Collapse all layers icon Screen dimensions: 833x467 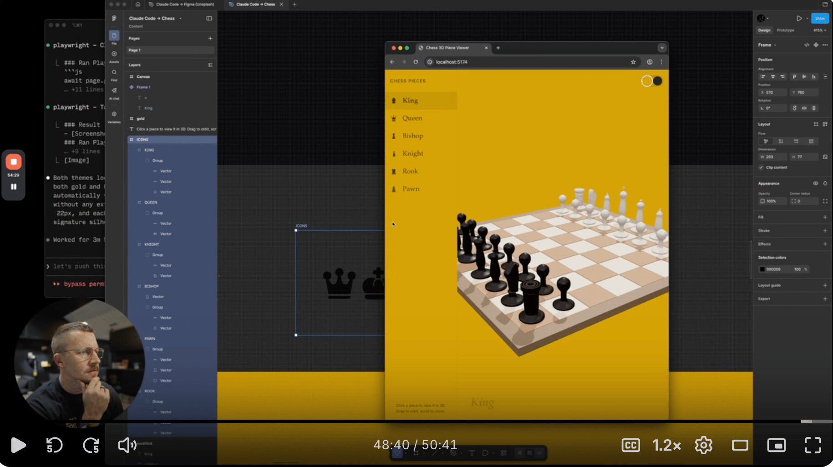tap(210, 65)
